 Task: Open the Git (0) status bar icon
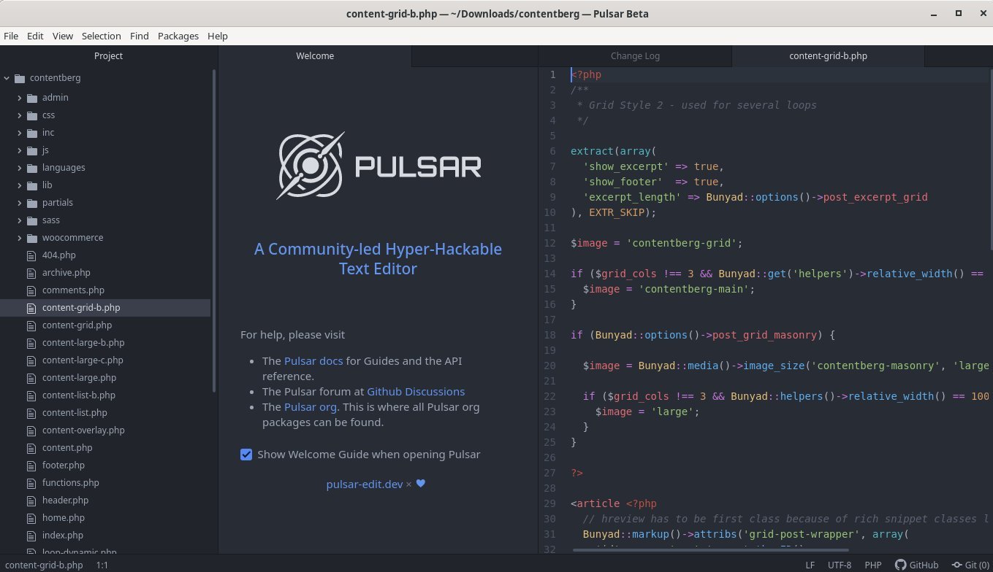pyautogui.click(x=957, y=565)
